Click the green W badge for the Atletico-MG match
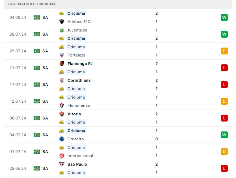 point(224,17)
